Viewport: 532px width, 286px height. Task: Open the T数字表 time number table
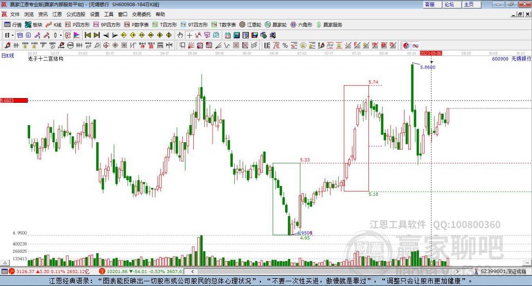point(223,25)
